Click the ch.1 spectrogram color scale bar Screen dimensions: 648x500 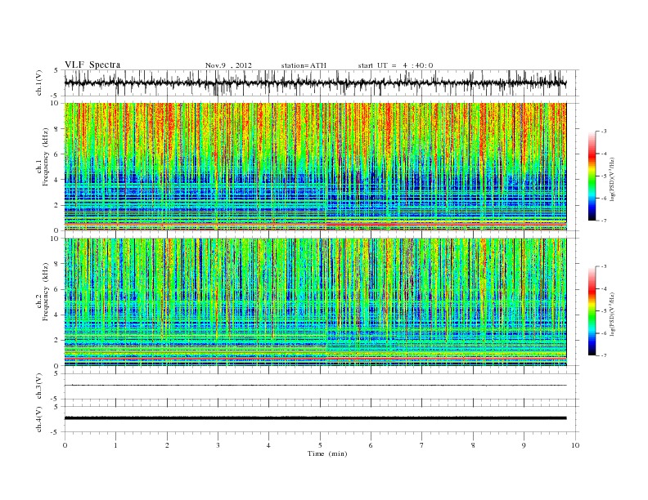(x=592, y=176)
